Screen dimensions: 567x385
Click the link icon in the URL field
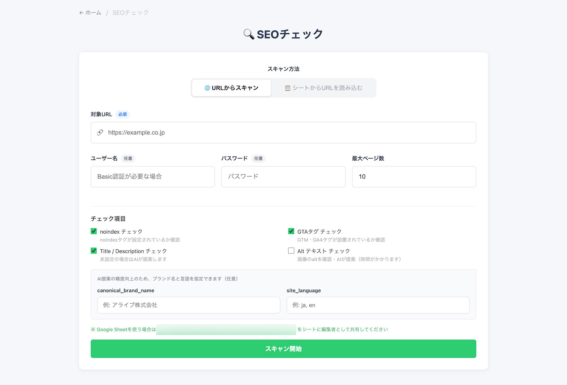[100, 133]
